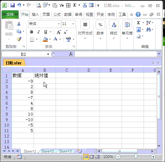Switch to the 视图 View tab
Screen dimensions: 165x162
click(x=89, y=15)
